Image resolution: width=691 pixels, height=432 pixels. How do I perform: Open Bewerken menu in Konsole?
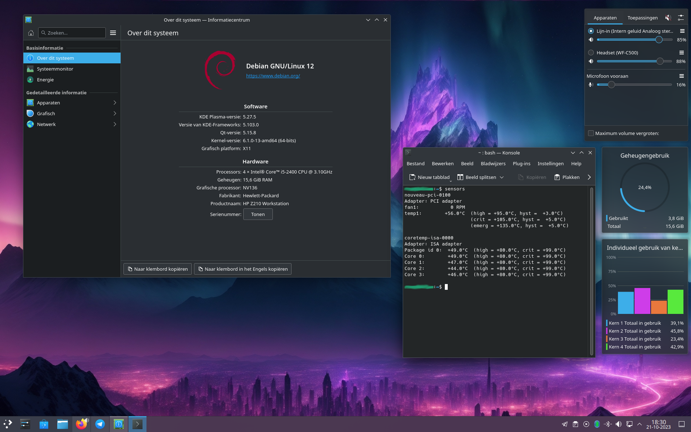click(x=443, y=163)
